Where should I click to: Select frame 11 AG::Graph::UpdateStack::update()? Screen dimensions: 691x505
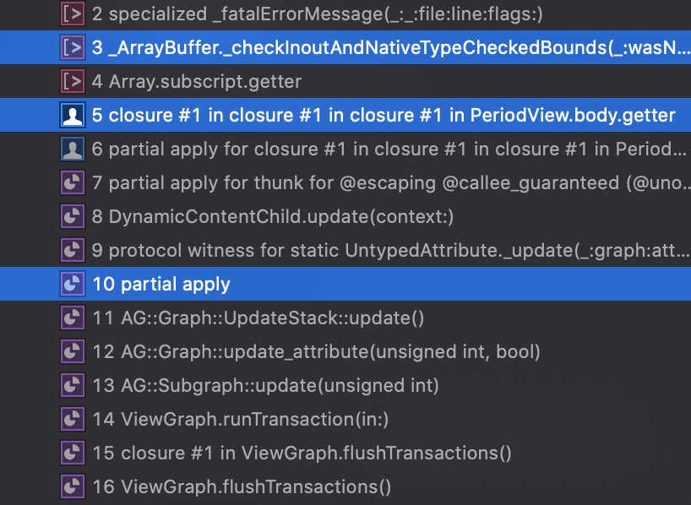pyautogui.click(x=258, y=318)
